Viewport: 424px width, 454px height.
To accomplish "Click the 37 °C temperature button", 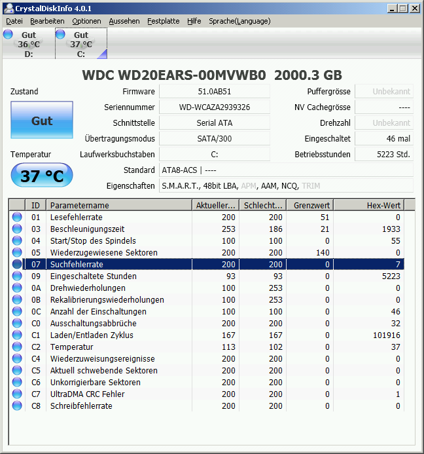I will (x=42, y=175).
